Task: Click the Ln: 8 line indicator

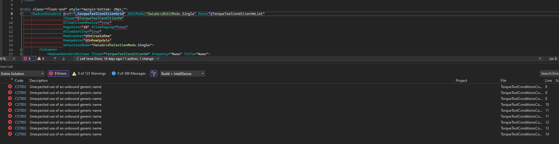Action: coord(553,59)
